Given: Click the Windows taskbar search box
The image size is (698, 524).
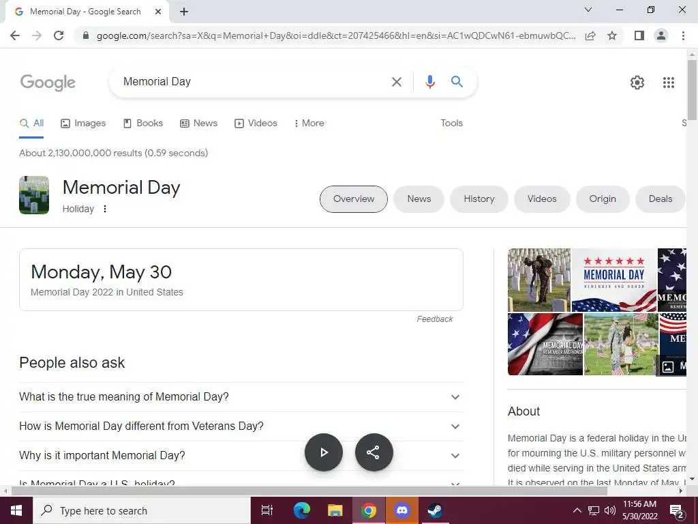Looking at the screenshot, I should (x=142, y=510).
